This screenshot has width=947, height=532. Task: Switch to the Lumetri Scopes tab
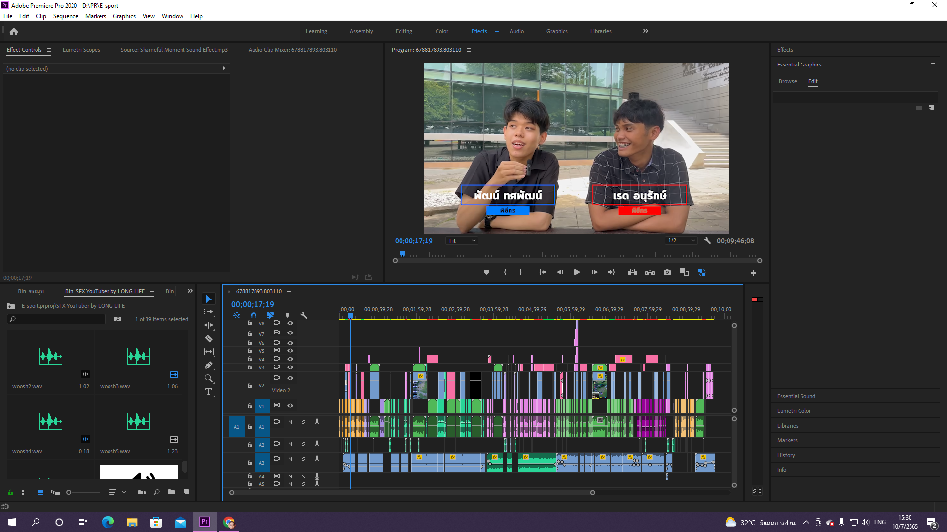coord(81,50)
